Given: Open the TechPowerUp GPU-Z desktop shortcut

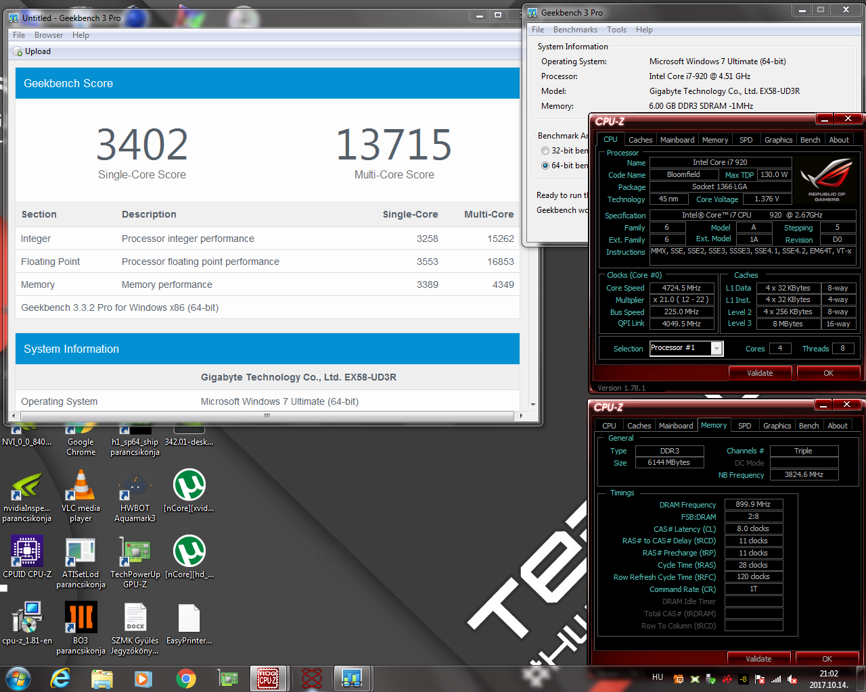Looking at the screenshot, I should click(135, 563).
